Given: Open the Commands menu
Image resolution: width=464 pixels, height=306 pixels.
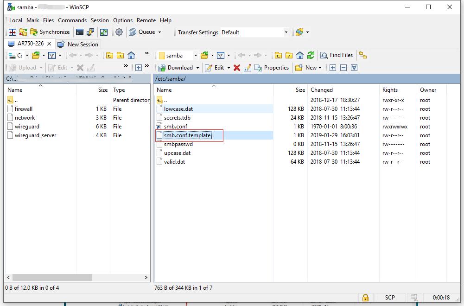Looking at the screenshot, I should [72, 20].
